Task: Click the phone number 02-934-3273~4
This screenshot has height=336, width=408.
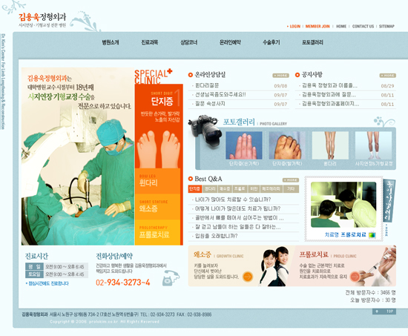Action: point(123,283)
